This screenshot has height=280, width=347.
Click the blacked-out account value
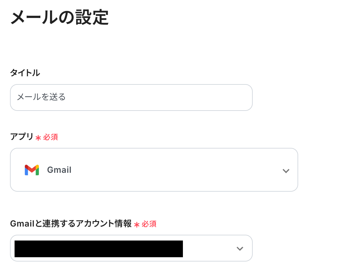99,249
